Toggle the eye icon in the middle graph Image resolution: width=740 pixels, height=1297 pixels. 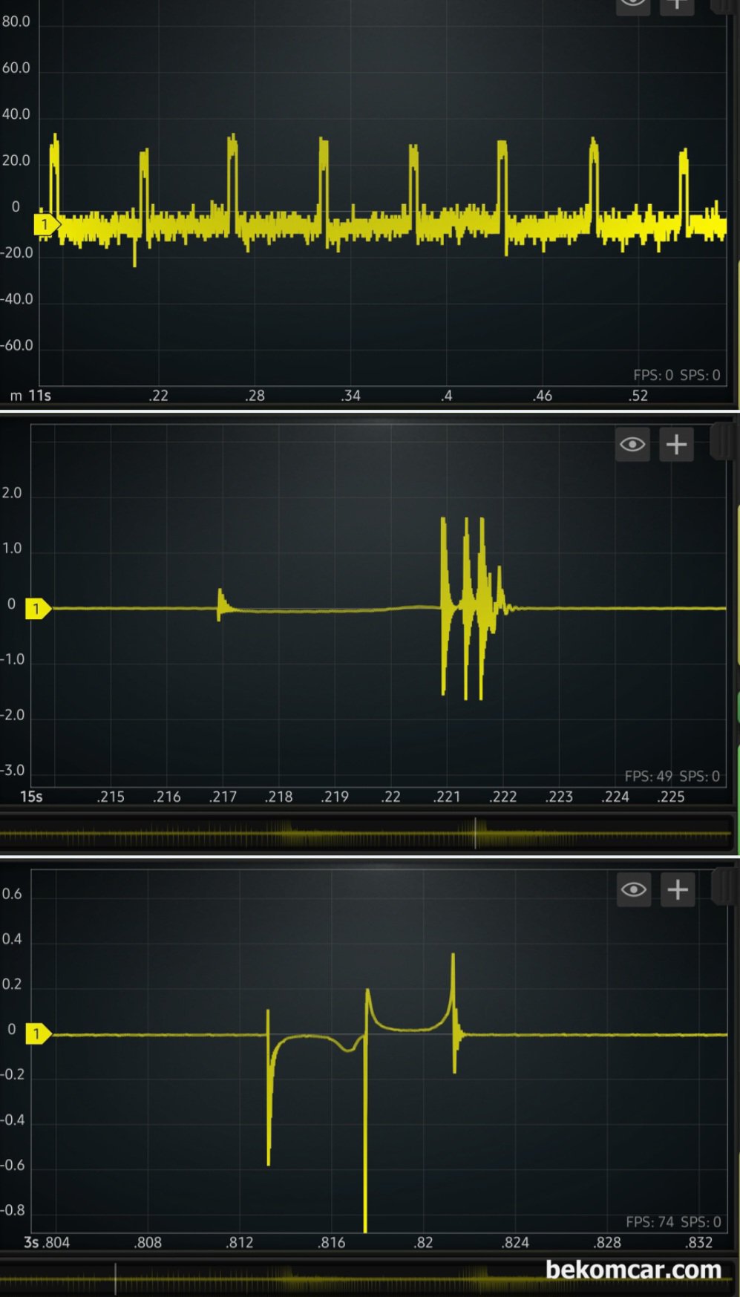[632, 445]
